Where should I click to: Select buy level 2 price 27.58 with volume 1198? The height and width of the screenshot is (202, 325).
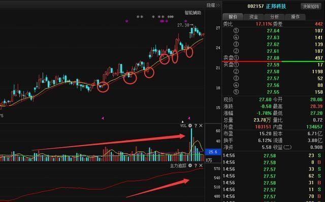[x=273, y=72]
